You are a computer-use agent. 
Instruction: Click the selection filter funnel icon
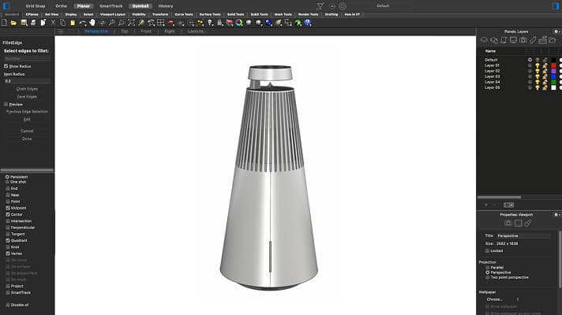[x=320, y=6]
